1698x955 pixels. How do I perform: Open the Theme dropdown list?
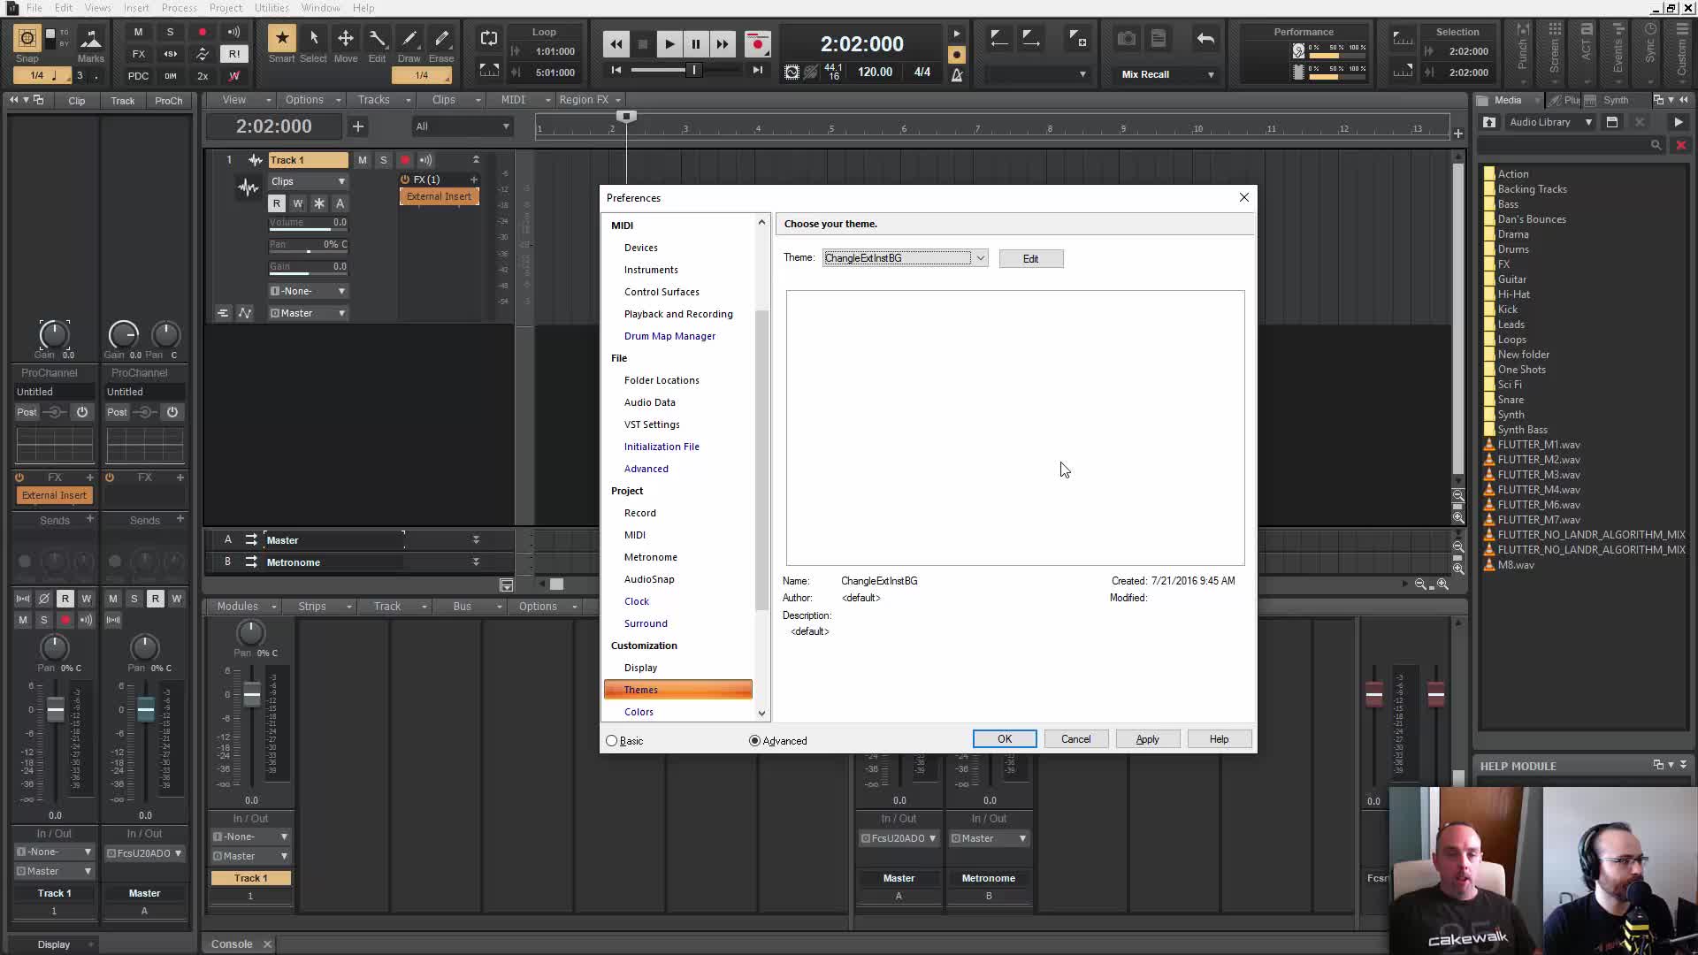pyautogui.click(x=980, y=258)
